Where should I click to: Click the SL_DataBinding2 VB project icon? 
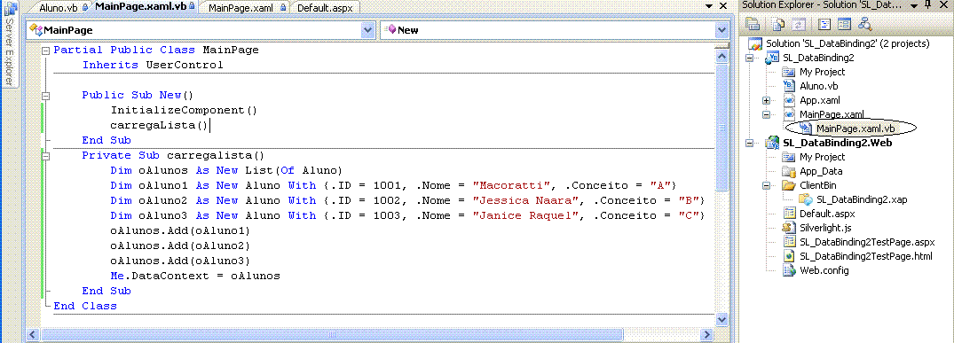pos(773,58)
